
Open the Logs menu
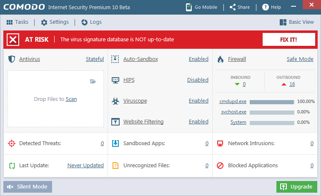(x=91, y=22)
